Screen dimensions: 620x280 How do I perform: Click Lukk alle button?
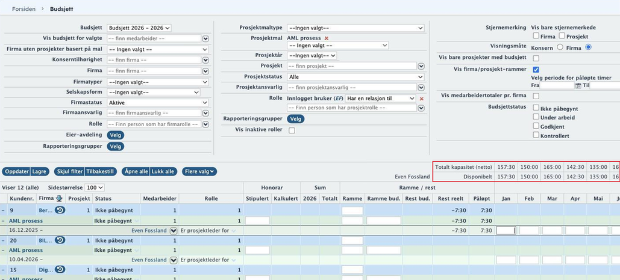pyautogui.click(x=164, y=172)
